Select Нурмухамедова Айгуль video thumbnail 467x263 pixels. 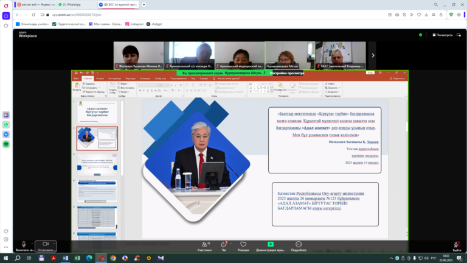[x=290, y=55]
